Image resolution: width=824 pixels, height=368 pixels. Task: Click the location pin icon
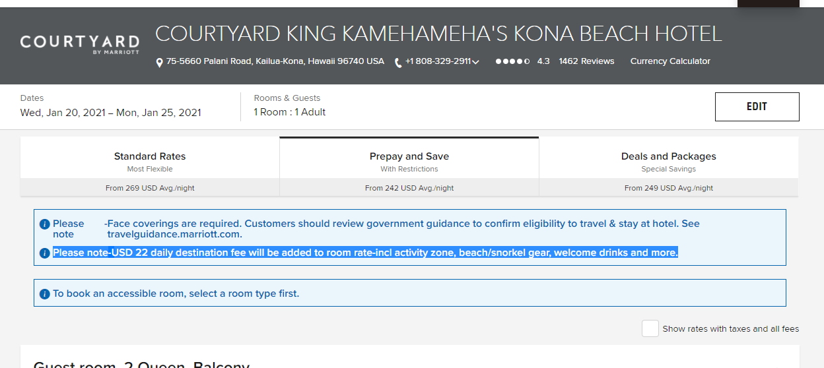click(x=159, y=63)
